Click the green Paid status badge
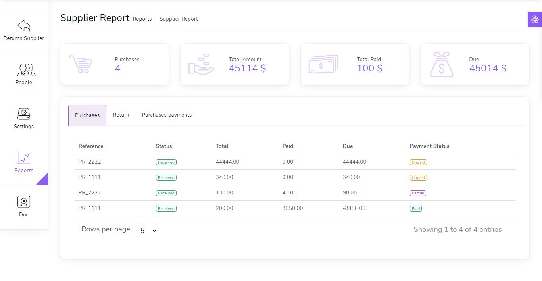Image resolution: width=542 pixels, height=281 pixels. pos(415,209)
